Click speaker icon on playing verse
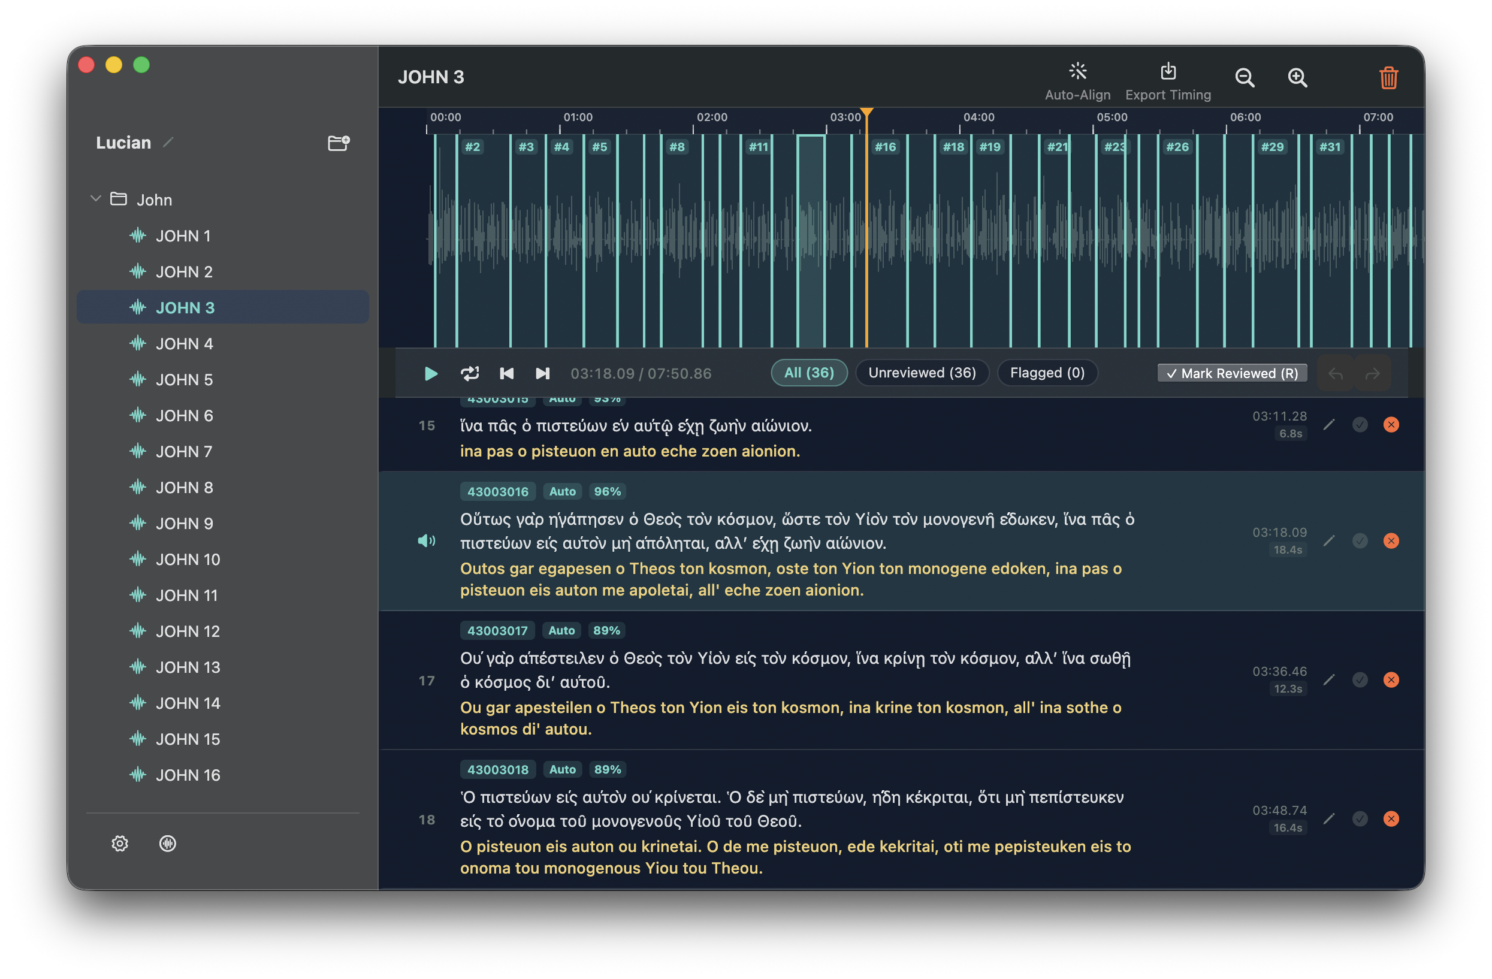Viewport: 1492px width, 979px height. click(x=426, y=541)
